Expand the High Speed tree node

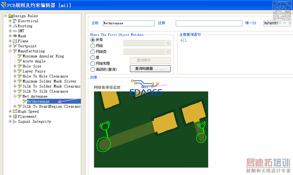(x=10, y=111)
